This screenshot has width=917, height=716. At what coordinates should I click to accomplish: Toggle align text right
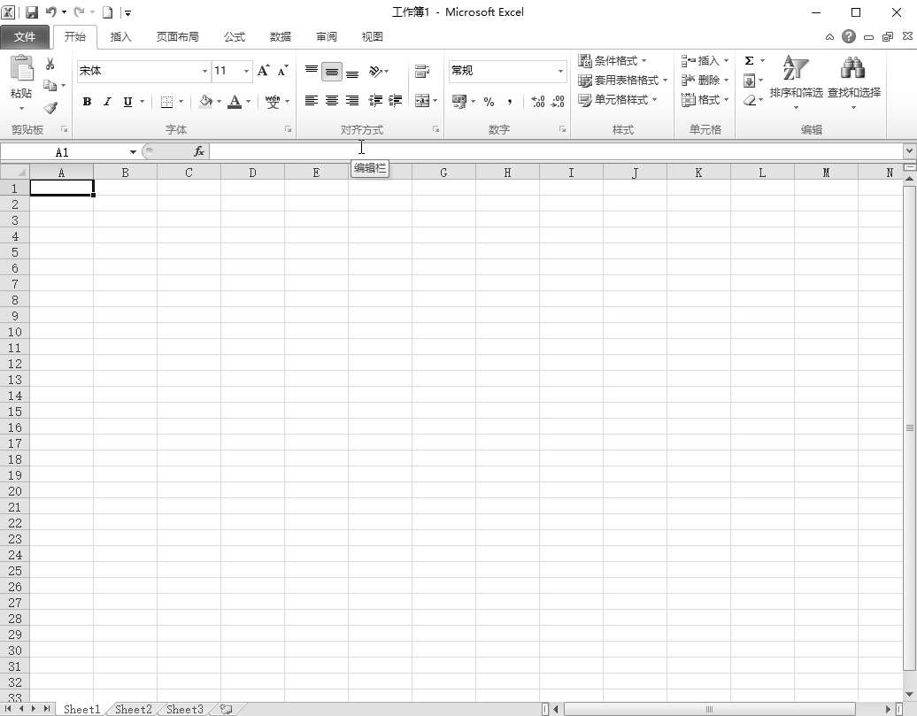[x=352, y=101]
